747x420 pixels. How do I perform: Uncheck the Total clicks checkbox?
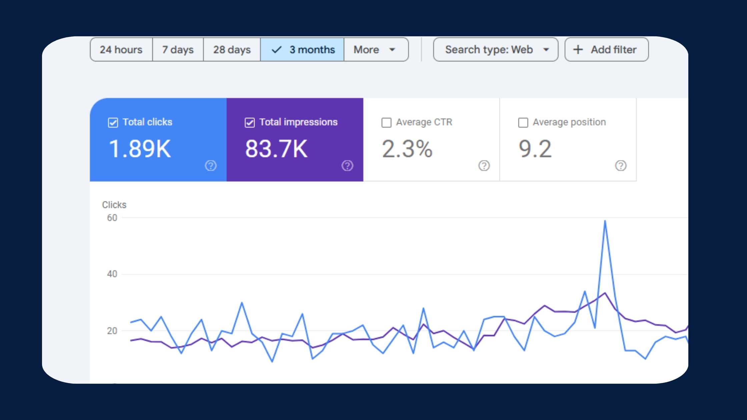tap(113, 123)
